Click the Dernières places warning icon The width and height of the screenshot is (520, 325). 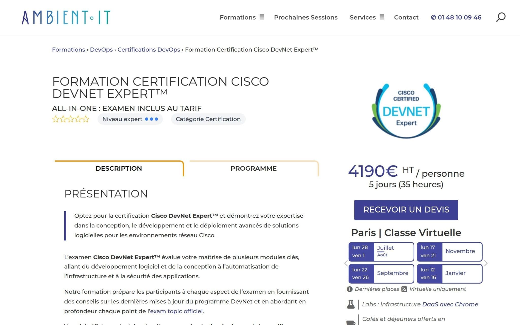pos(350,289)
